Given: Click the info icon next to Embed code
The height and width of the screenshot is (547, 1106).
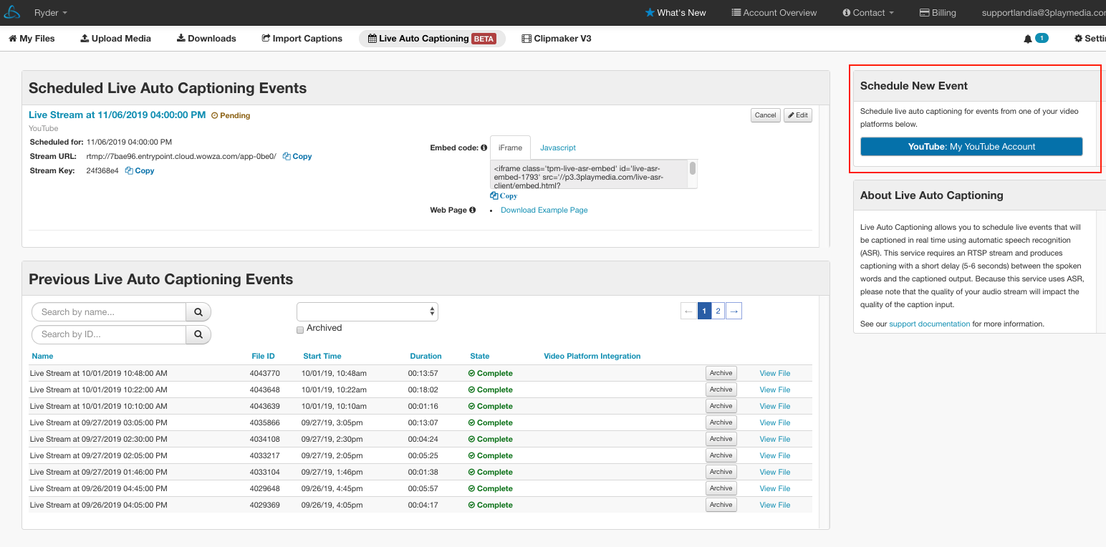Looking at the screenshot, I should (484, 148).
